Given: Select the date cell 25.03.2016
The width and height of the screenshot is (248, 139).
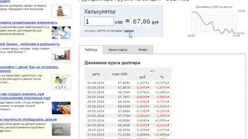Looking at the screenshot, I should 96,107.
